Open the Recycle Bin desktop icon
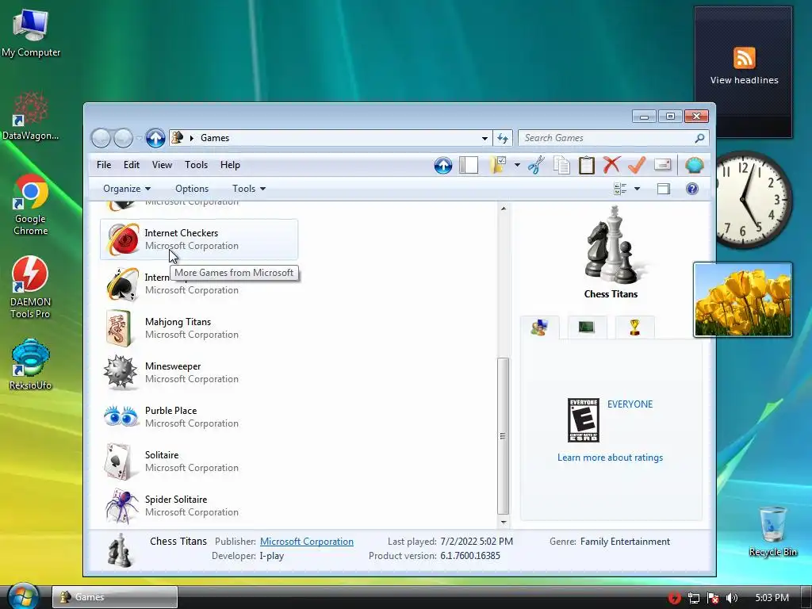The image size is (812, 609). click(772, 530)
